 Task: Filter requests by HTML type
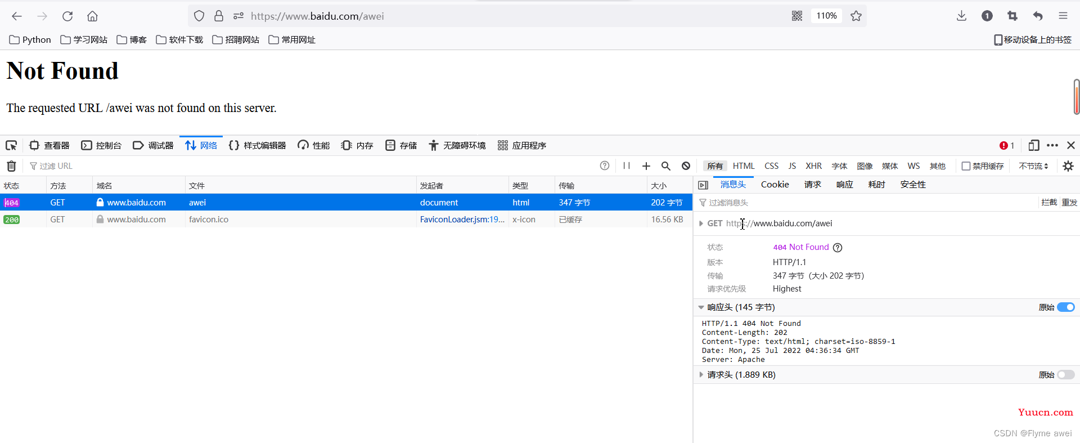tap(744, 166)
